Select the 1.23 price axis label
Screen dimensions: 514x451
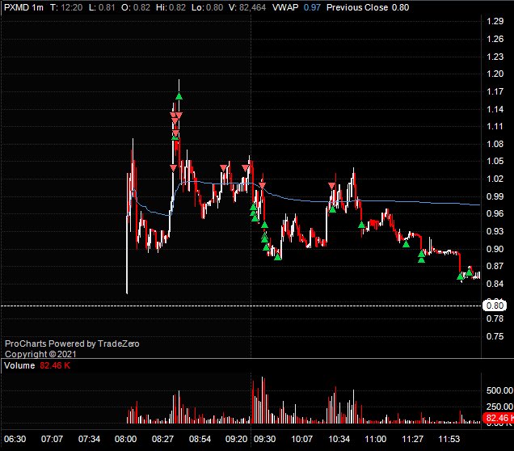(495, 57)
